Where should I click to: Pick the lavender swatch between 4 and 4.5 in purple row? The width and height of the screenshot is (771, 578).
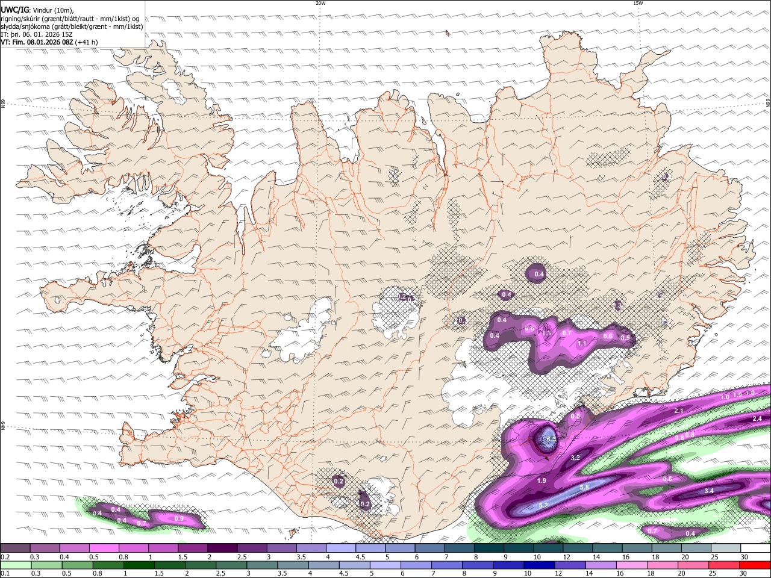pyautogui.click(x=341, y=548)
